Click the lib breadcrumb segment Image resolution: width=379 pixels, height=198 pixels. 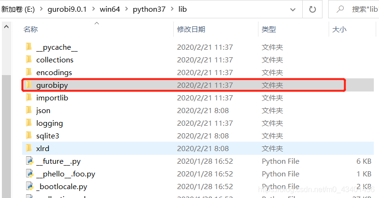pyautogui.click(x=183, y=9)
